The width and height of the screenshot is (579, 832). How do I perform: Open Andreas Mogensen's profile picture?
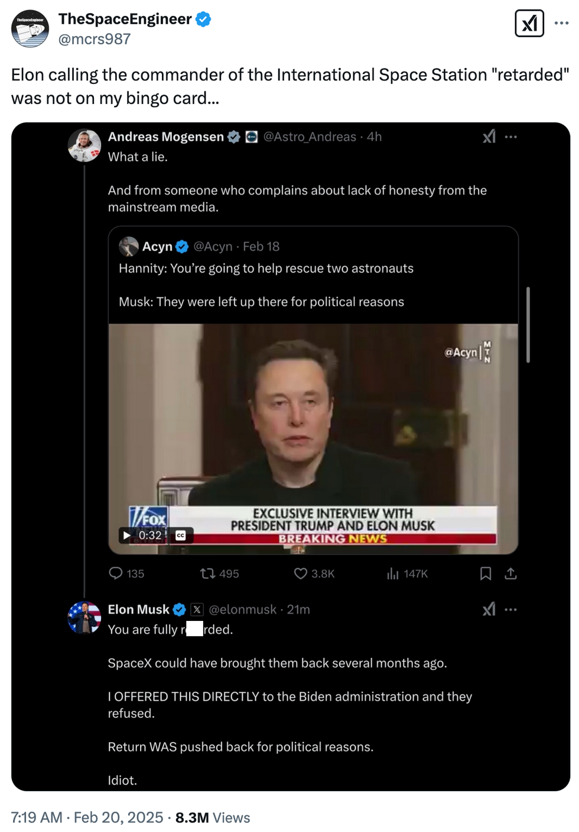click(84, 145)
